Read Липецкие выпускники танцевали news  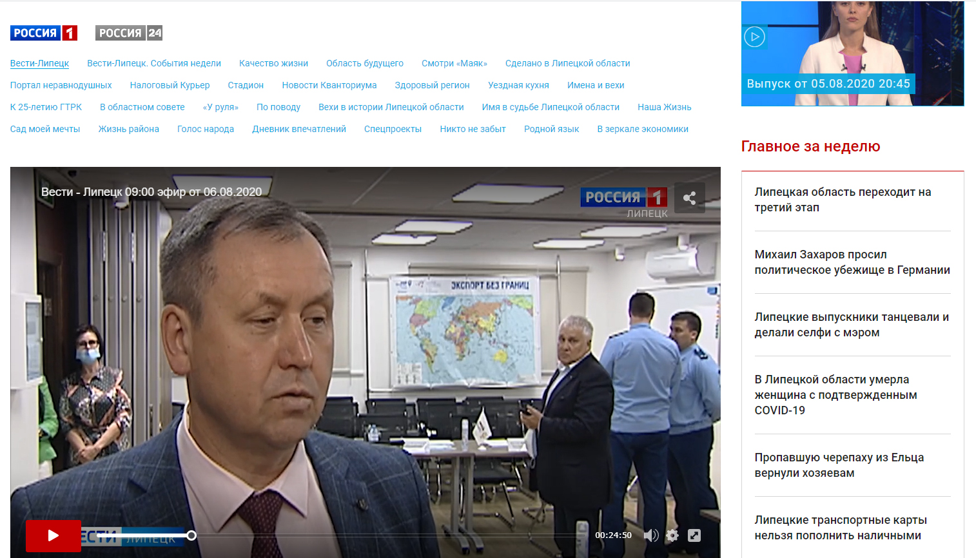[852, 325]
